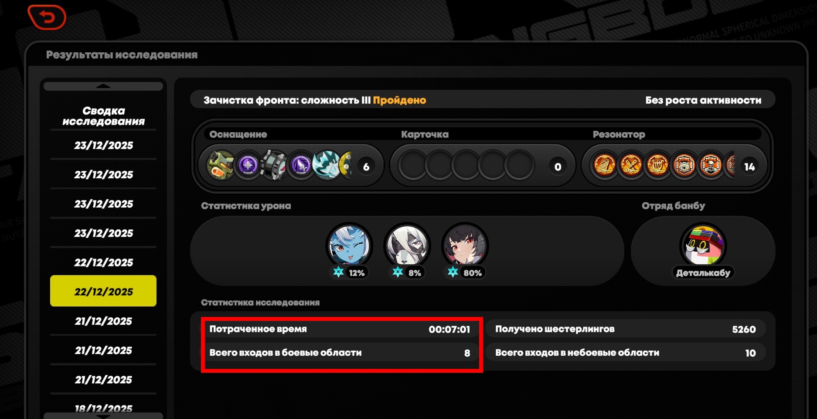Screen dimensions: 817x419
Task: Click the Получено шестерлингов value row
Action: (626, 329)
